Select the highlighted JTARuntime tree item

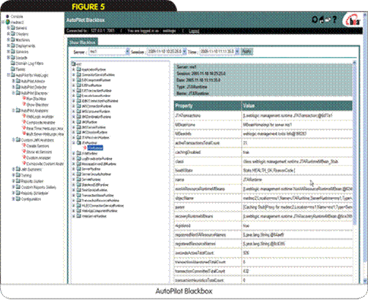click(95, 148)
